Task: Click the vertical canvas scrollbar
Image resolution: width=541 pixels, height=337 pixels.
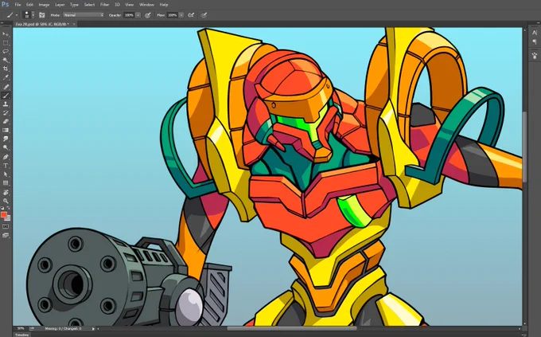Action: (525, 147)
